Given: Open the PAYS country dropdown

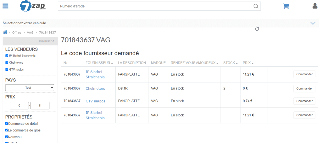Looking at the screenshot, I should [30, 88].
